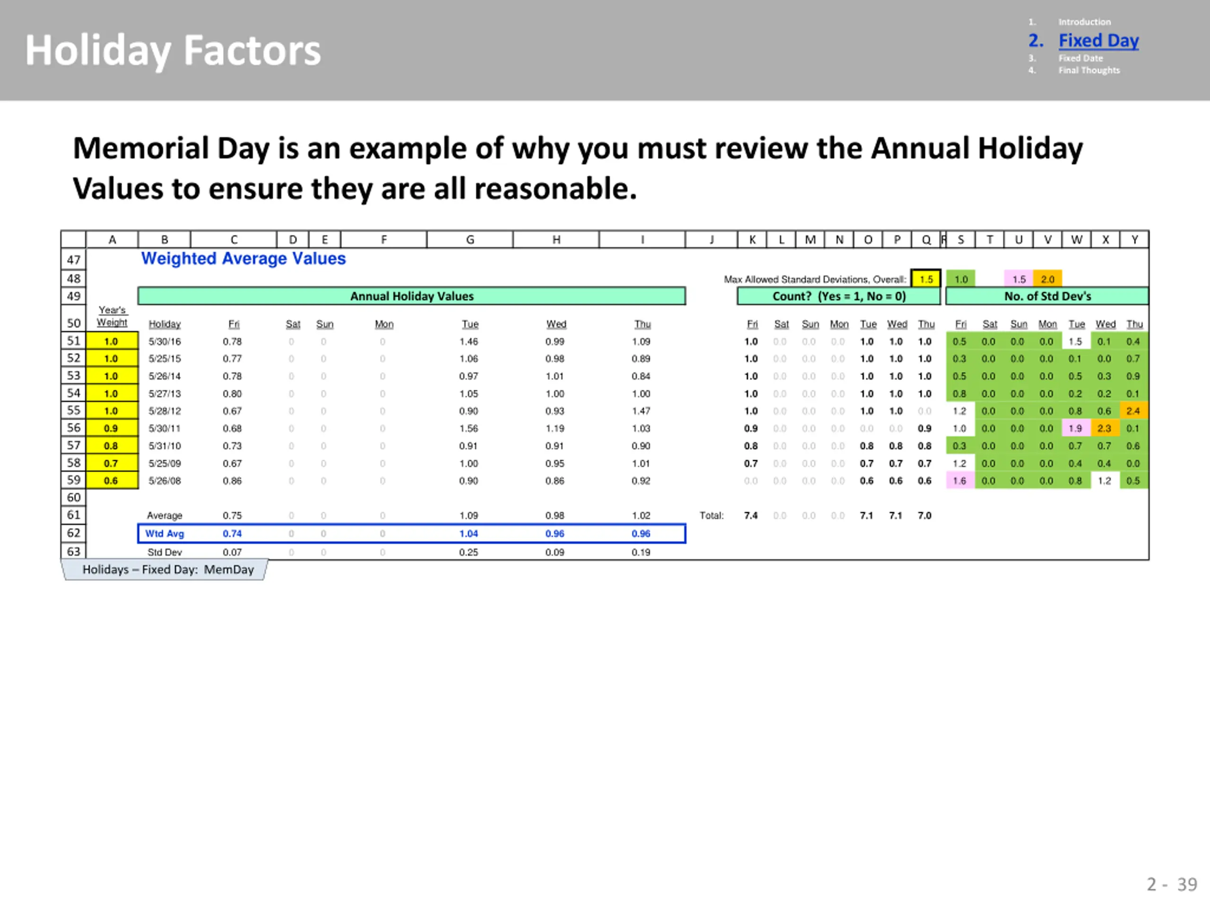Select the 0.6 year weight cell
Image resolution: width=1210 pixels, height=908 pixels.
coord(112,480)
